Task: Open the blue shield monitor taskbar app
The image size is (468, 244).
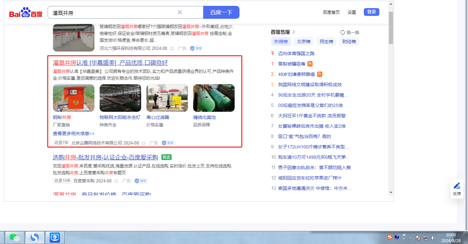Action: (55, 238)
